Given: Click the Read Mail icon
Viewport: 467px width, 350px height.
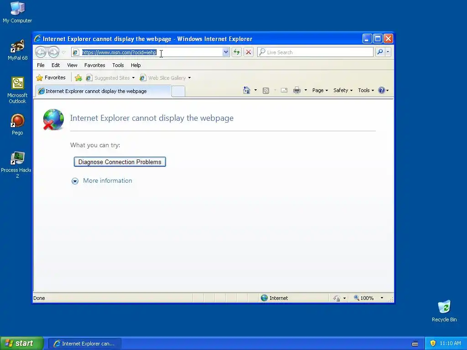Looking at the screenshot, I should point(284,90).
